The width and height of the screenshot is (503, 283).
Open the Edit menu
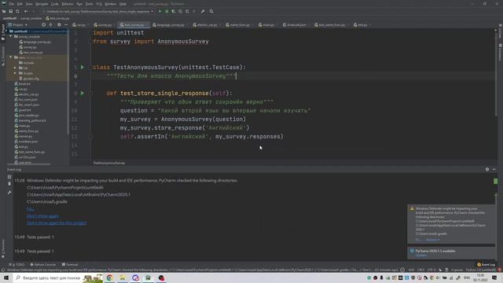coord(20,4)
